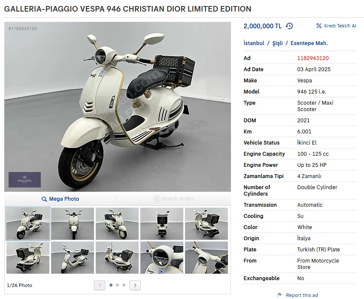Click the percent icon for Kredi Teklifi

[x=319, y=26]
